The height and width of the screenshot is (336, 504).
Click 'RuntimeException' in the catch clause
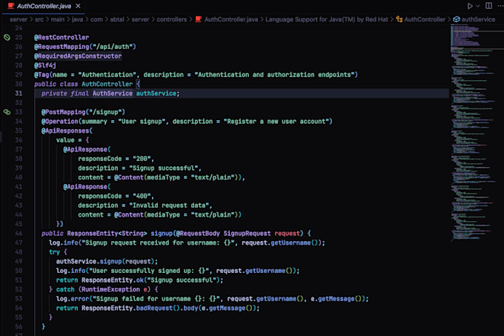(111, 289)
